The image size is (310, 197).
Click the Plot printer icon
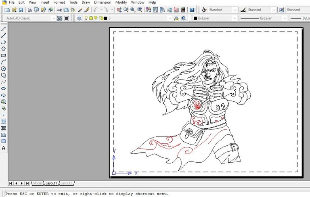29,10
